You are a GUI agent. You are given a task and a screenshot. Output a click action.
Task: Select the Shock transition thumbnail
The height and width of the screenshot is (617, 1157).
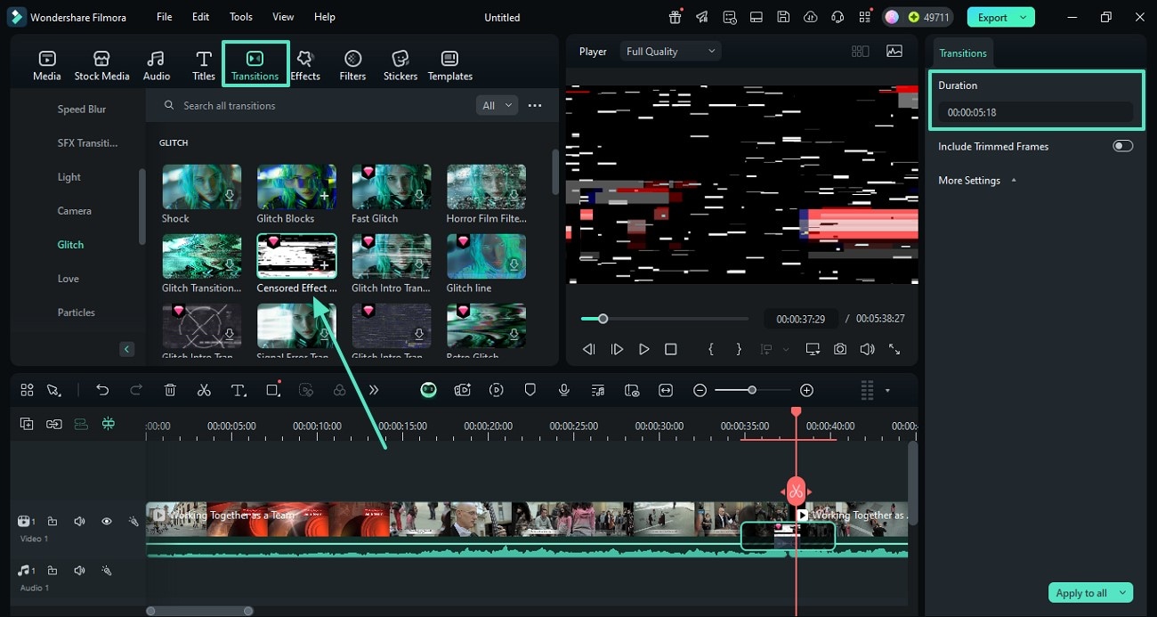[201, 186]
